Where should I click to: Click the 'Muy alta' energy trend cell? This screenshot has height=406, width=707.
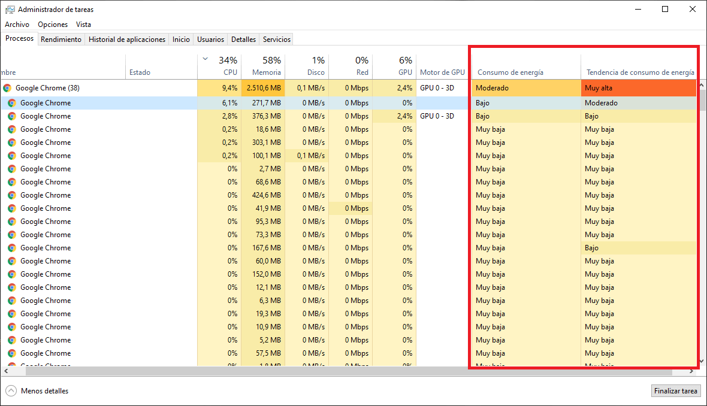639,88
